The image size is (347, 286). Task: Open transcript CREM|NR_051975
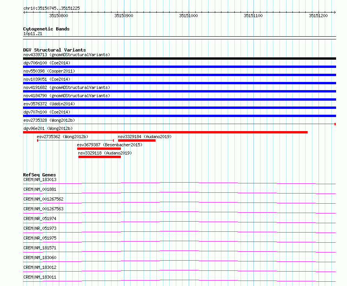(x=40, y=238)
